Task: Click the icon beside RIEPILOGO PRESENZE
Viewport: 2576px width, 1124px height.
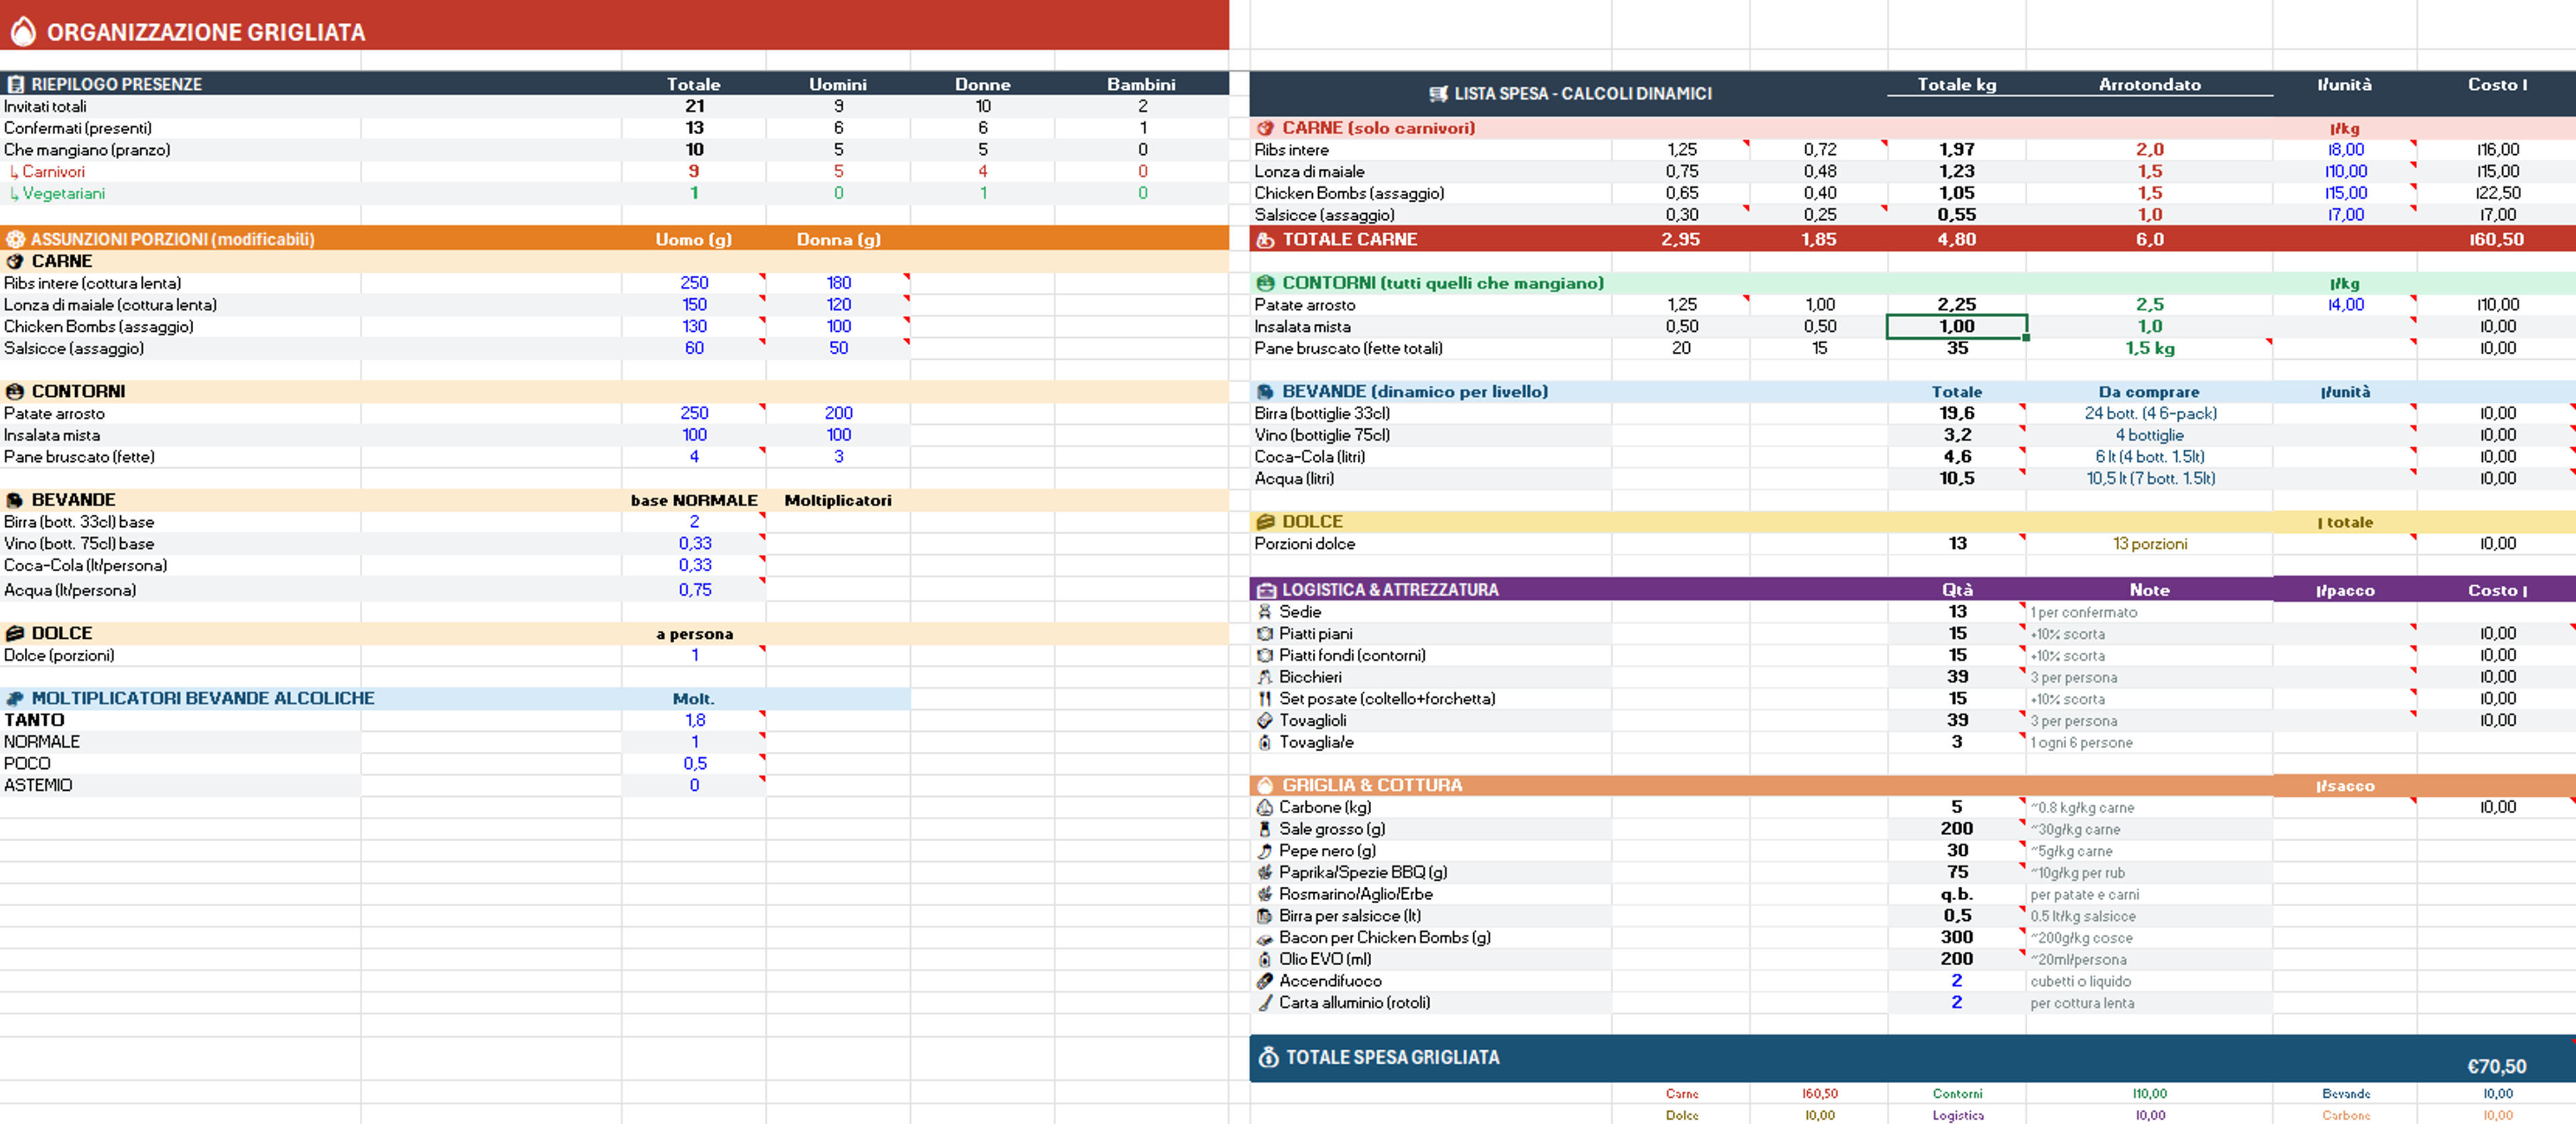Action: (x=15, y=84)
